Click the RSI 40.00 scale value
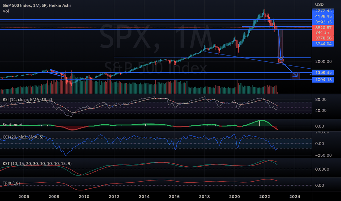Screen dimensions: 341x201 click(x=321, y=110)
